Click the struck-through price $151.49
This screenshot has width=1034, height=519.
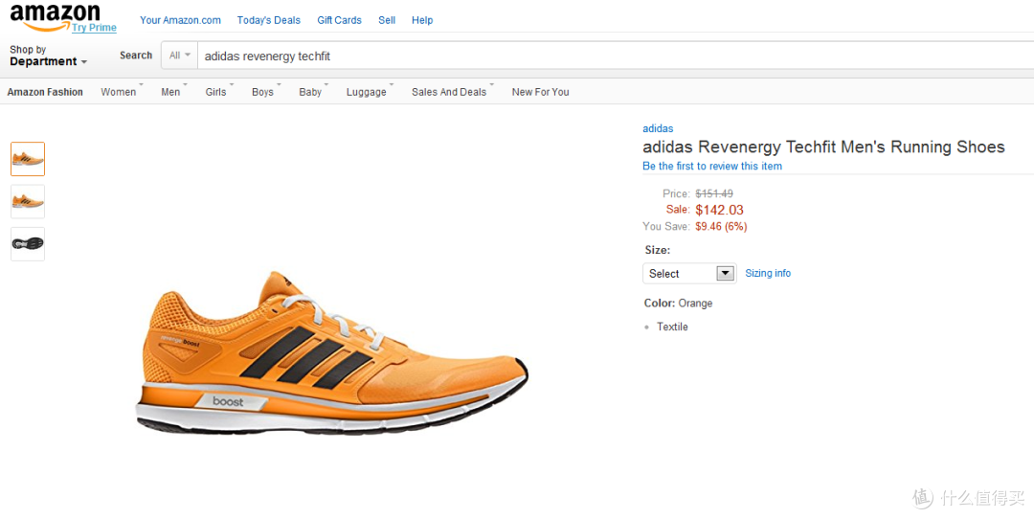coord(714,193)
